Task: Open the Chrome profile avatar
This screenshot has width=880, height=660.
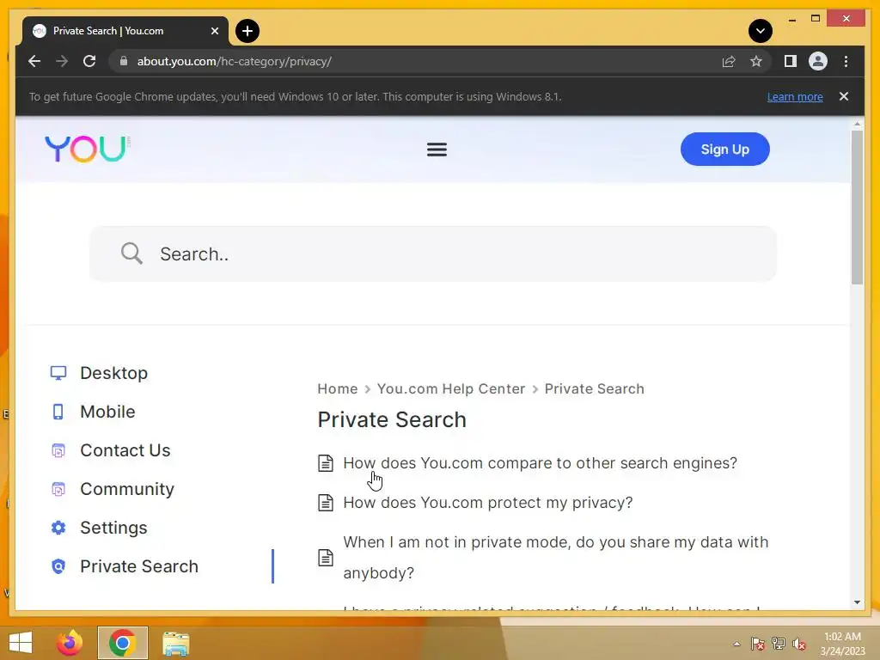Action: click(x=818, y=61)
